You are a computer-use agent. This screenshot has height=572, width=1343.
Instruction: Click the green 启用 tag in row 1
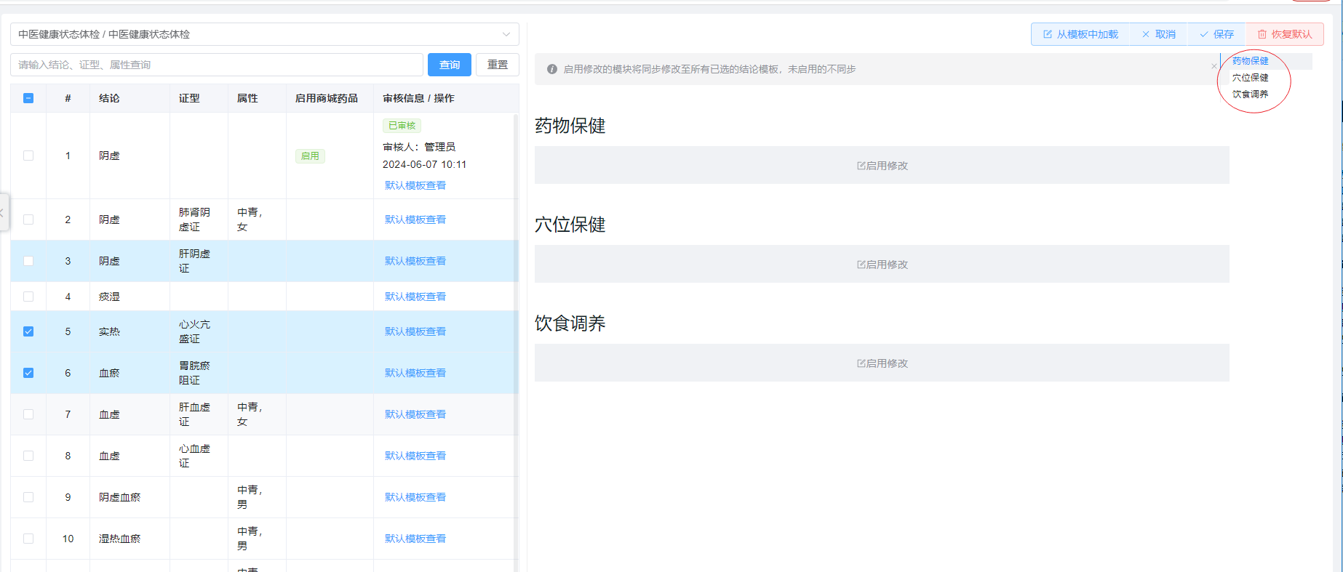pos(310,156)
